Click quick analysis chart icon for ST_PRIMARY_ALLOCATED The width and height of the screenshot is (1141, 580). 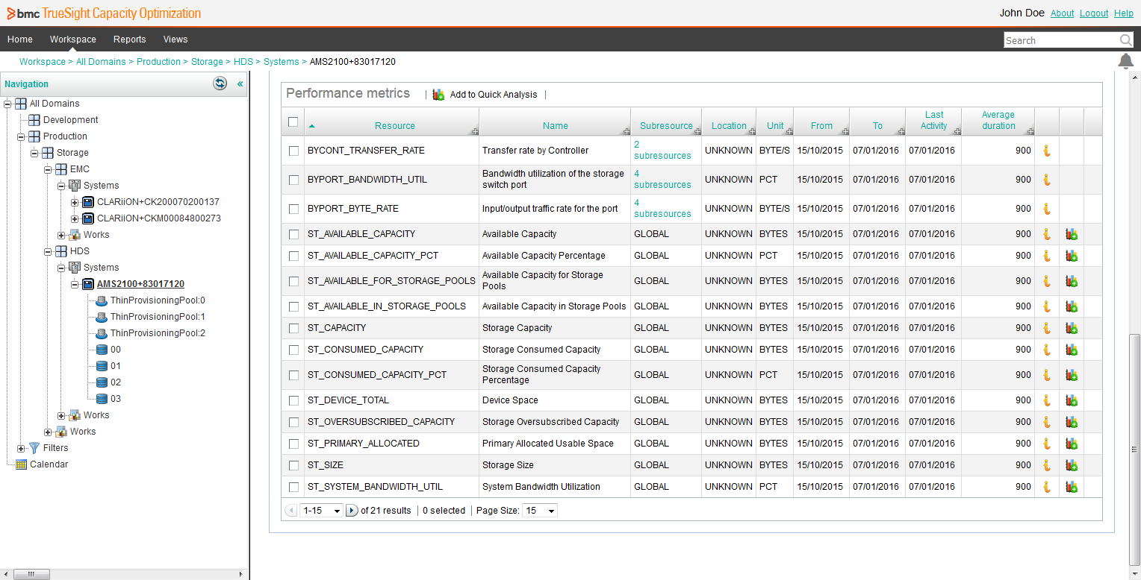click(x=1072, y=444)
